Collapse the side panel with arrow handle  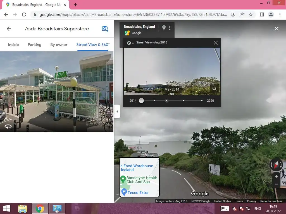[x=117, y=111]
